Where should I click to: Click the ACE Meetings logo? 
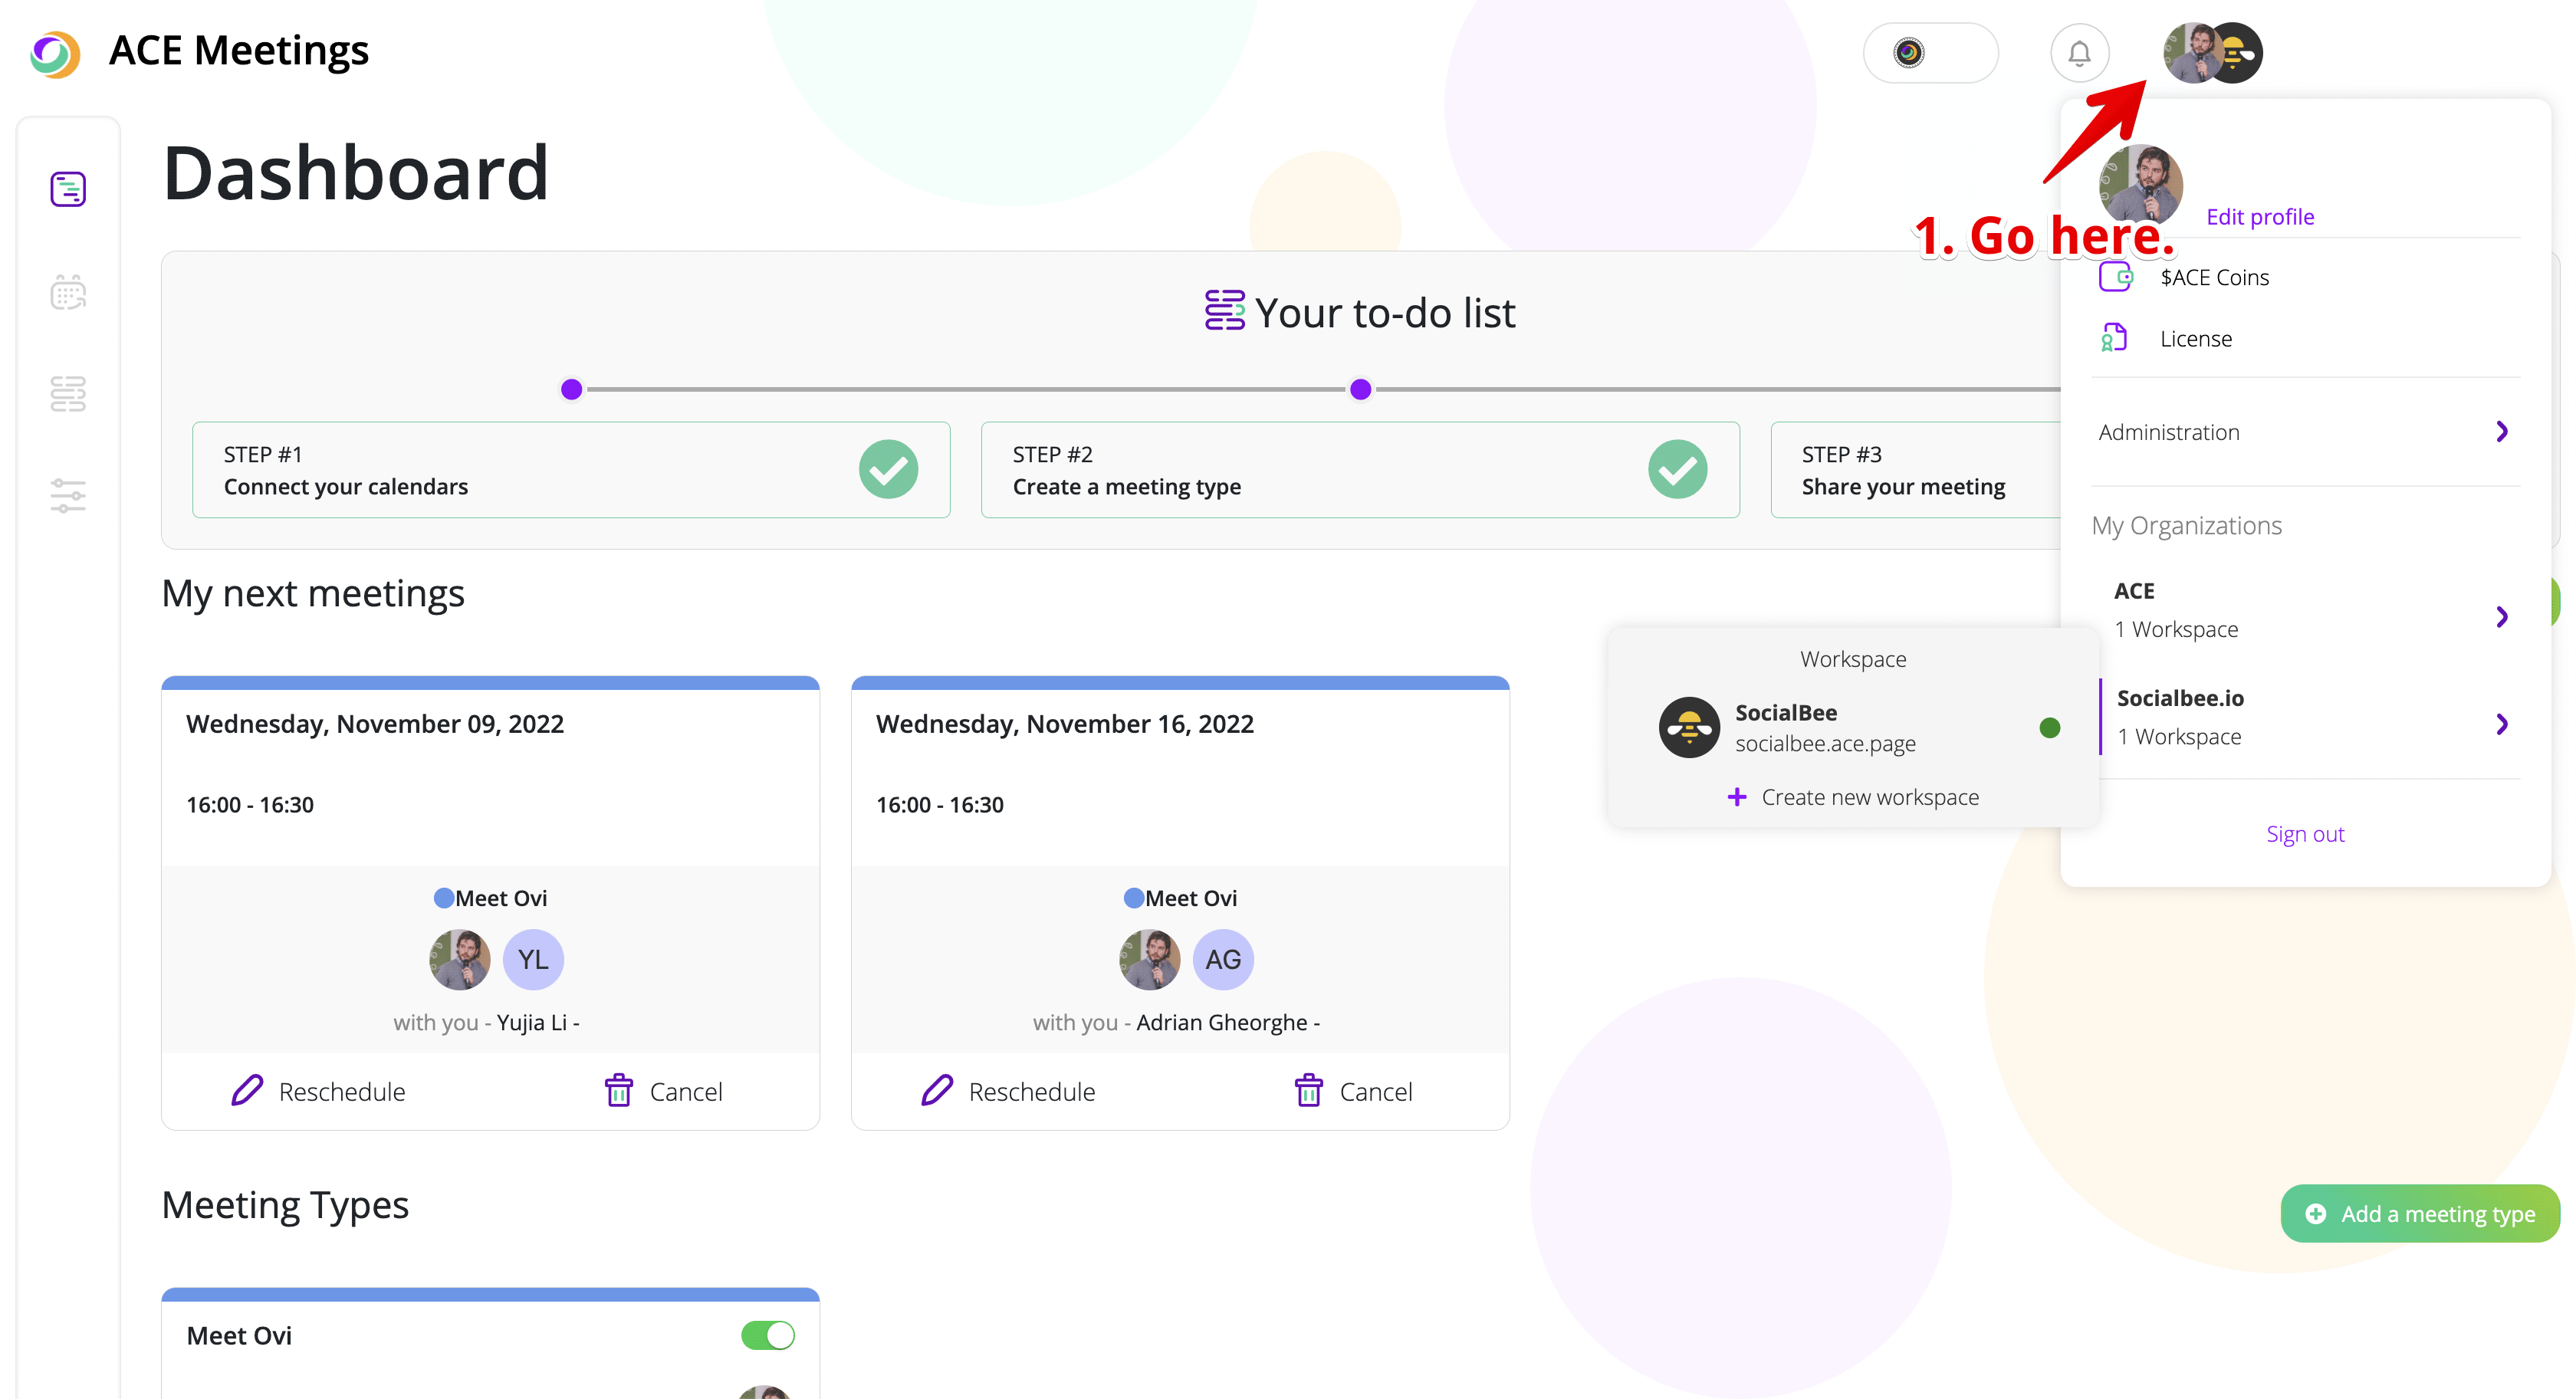coord(55,53)
